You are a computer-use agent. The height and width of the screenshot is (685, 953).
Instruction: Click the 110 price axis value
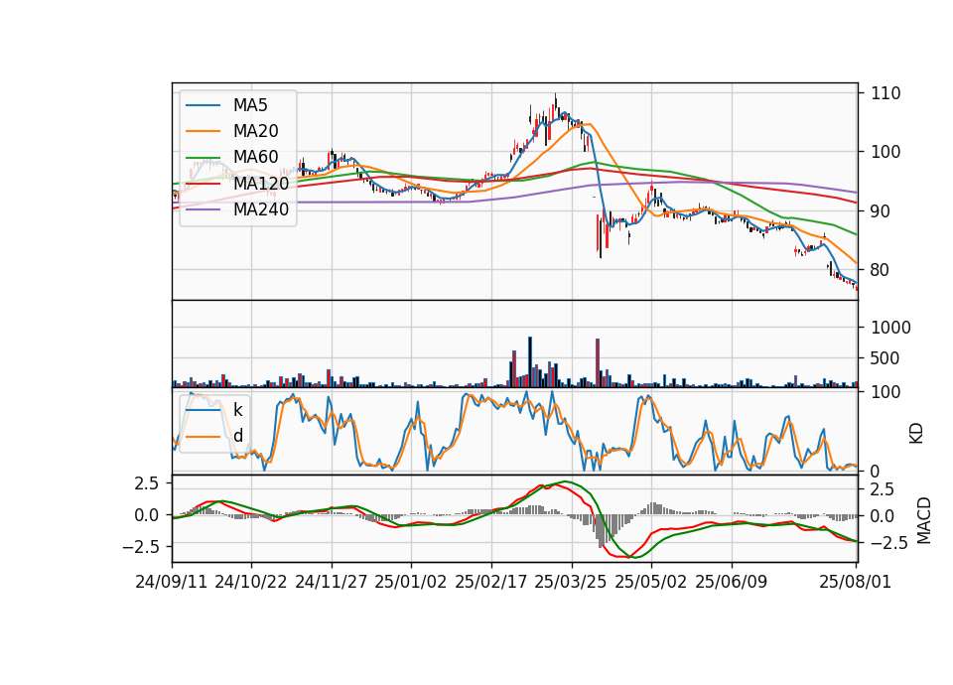point(886,93)
